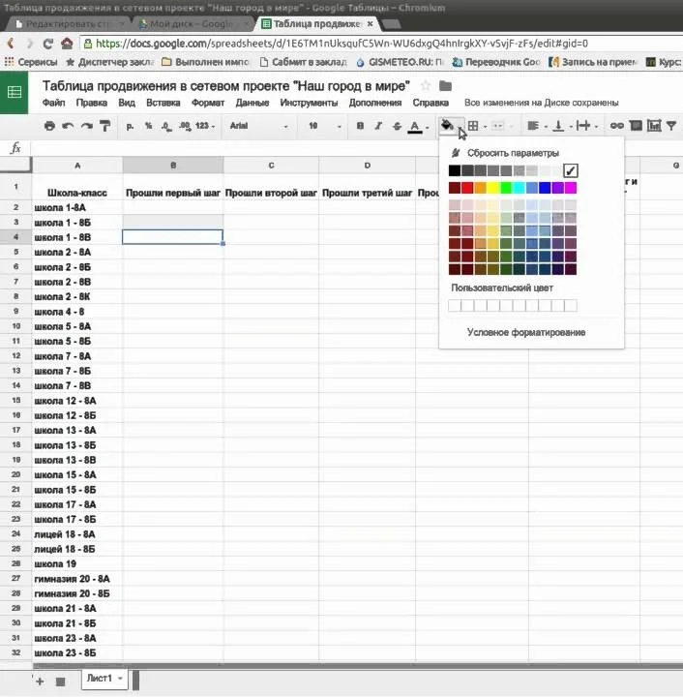
Task: Select cell 'гимназия 20 - 8Б'
Action: 77,593
